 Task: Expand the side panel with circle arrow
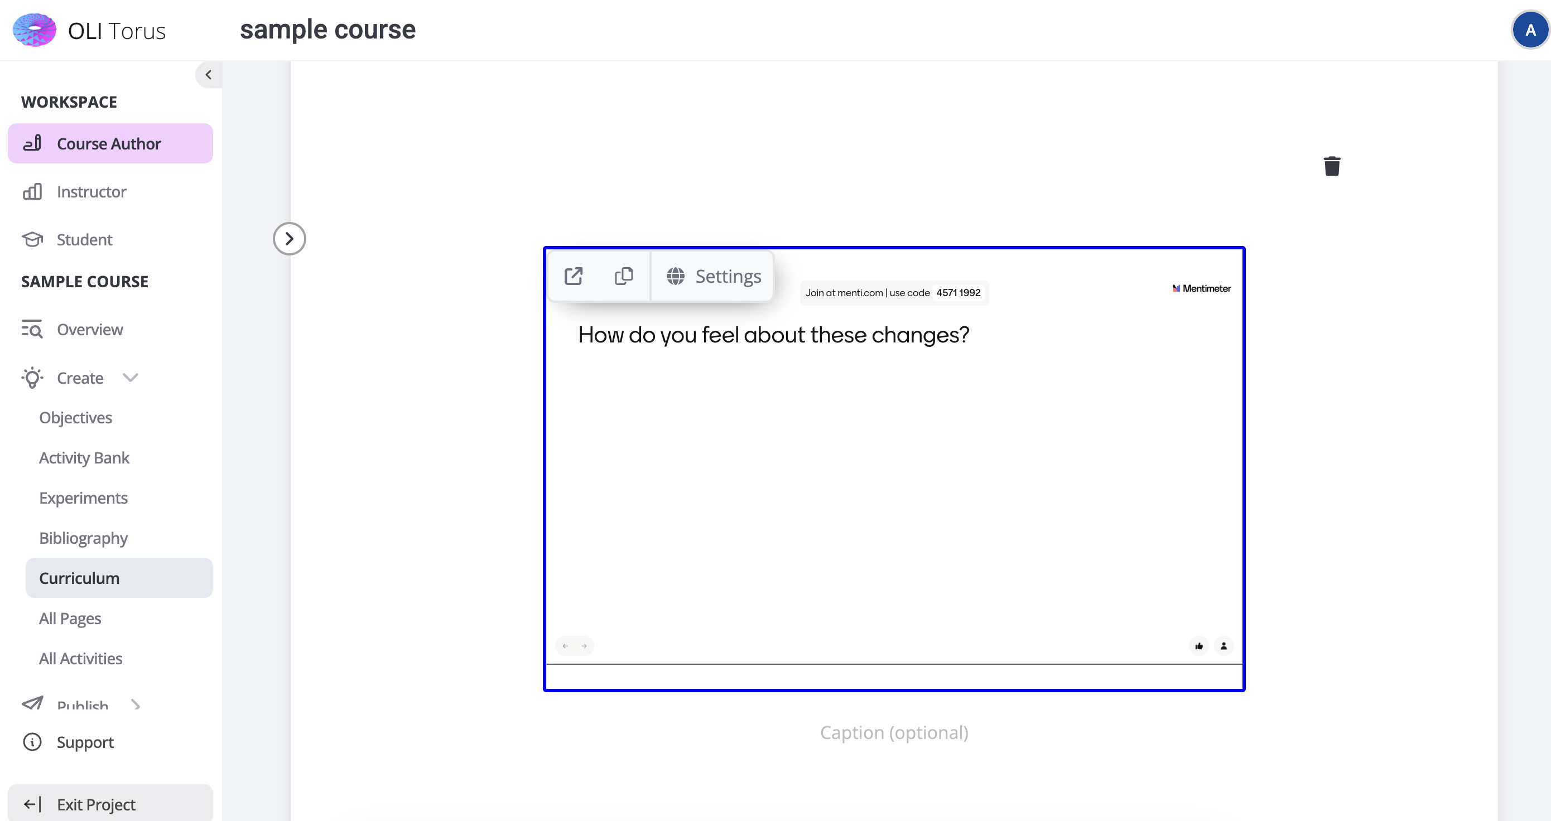click(x=289, y=239)
